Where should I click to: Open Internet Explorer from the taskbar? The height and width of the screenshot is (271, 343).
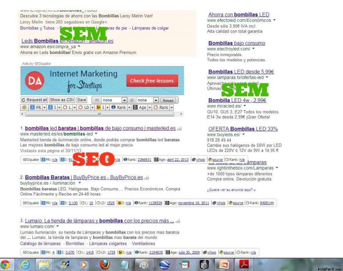[25, 265]
